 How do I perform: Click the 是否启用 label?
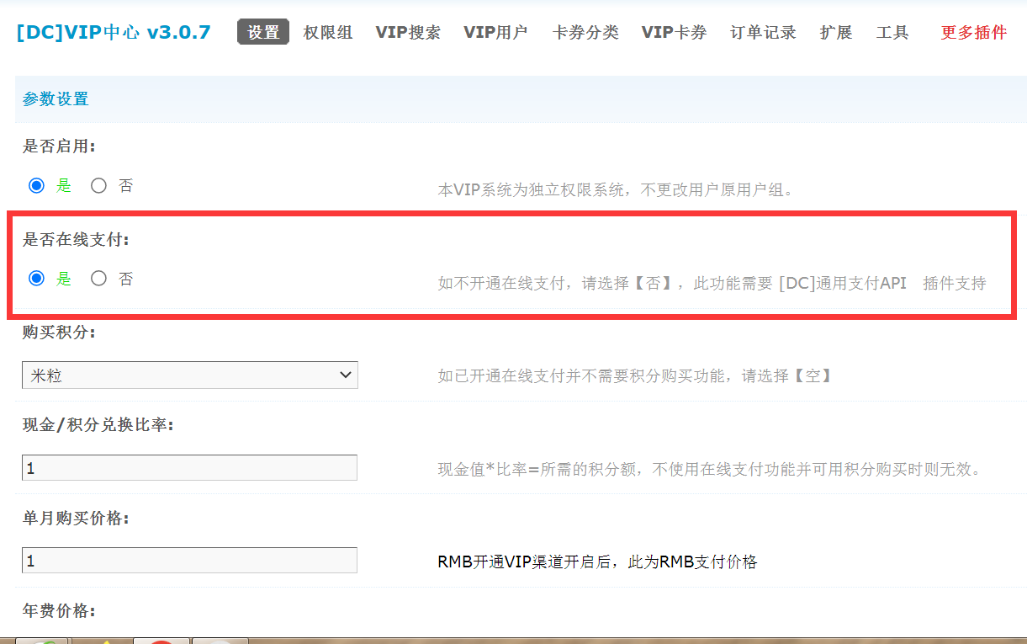click(59, 146)
